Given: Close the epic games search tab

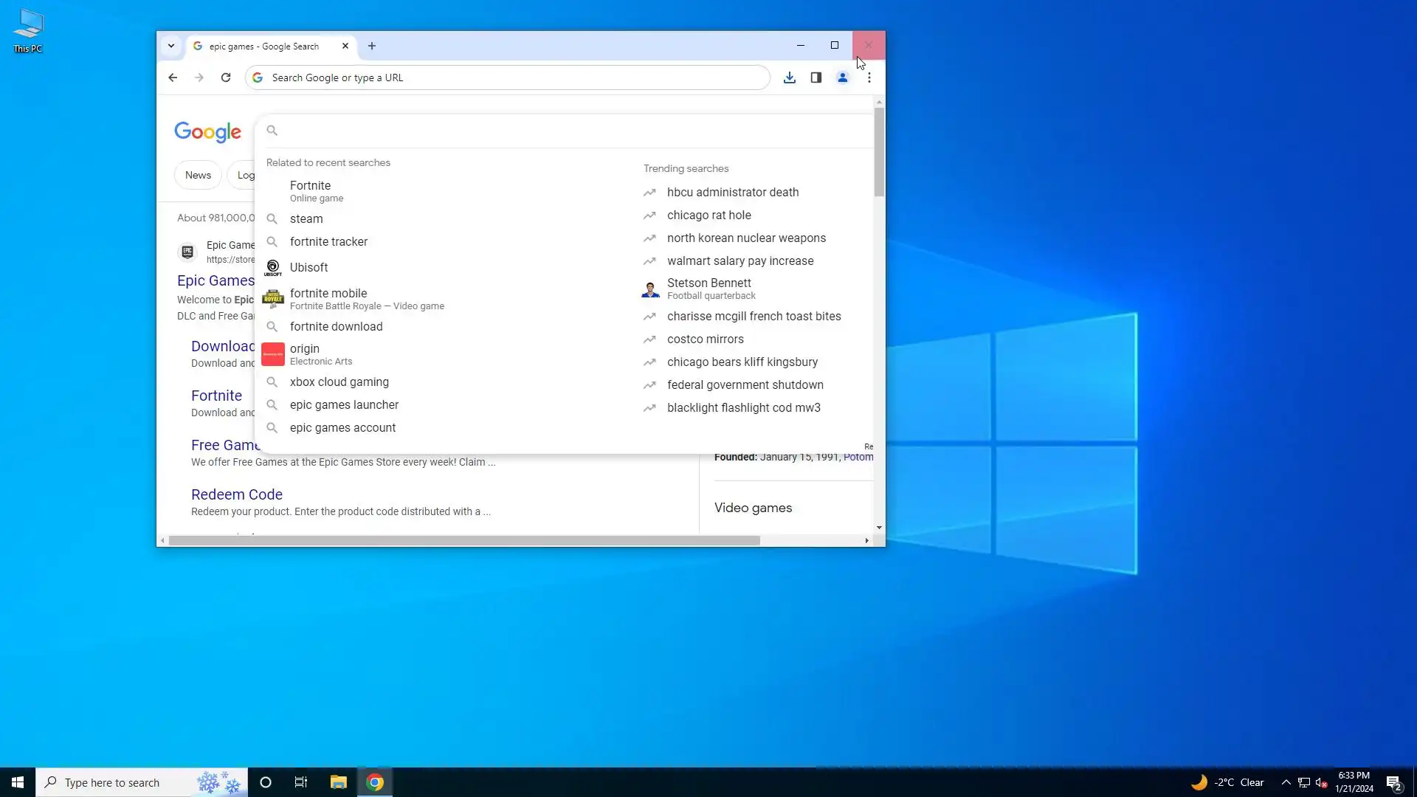Looking at the screenshot, I should (x=345, y=46).
